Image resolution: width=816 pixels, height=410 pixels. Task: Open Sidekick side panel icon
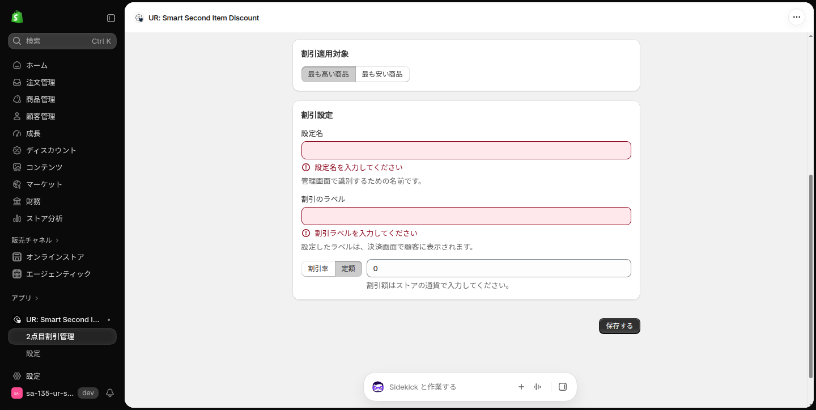[x=563, y=387]
